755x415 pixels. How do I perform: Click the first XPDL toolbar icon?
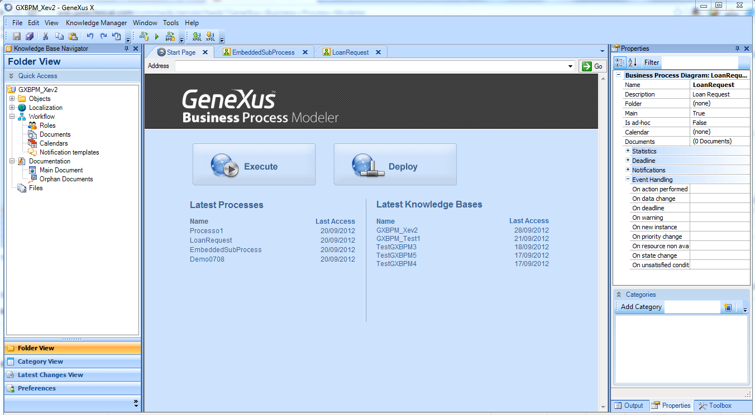tap(197, 36)
